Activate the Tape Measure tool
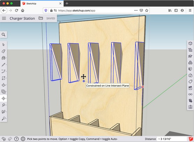The height and width of the screenshot is (142, 194). [3, 105]
